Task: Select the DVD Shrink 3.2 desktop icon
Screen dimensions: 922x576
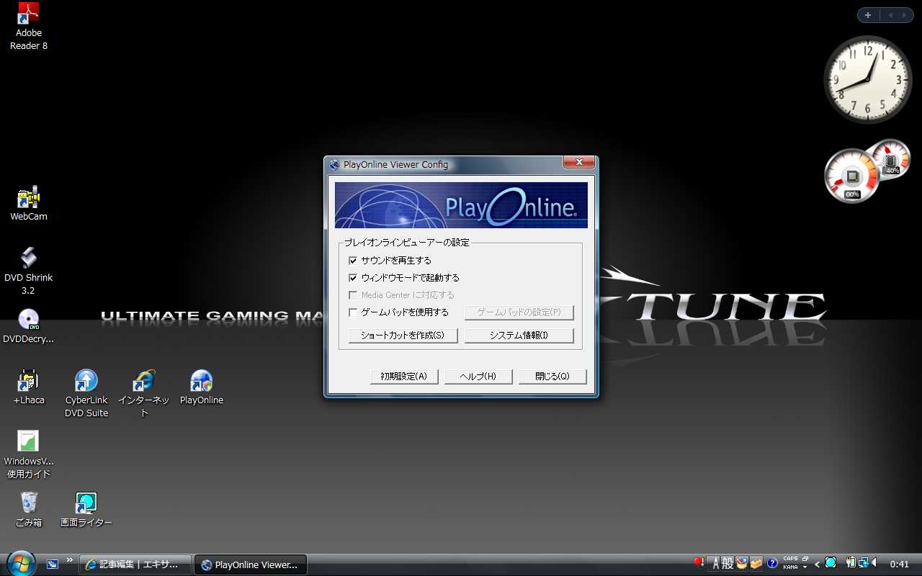Action: pos(29,271)
